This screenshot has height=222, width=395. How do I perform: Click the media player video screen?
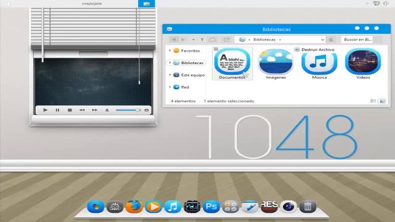pos(93,82)
